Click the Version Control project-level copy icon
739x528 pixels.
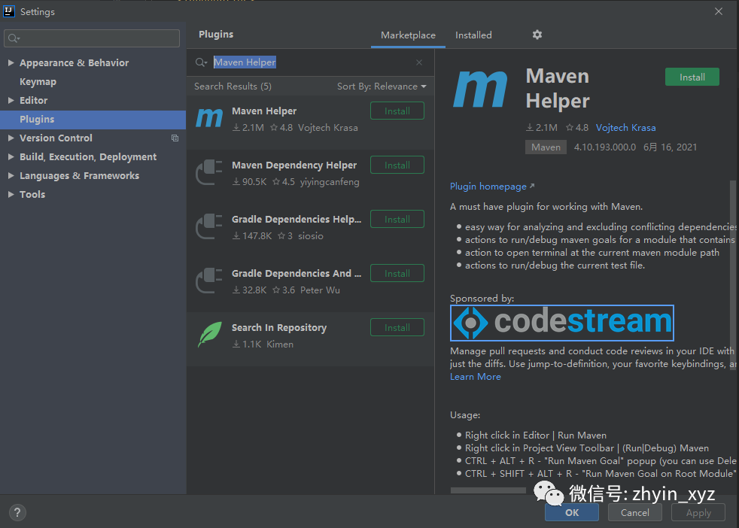175,138
